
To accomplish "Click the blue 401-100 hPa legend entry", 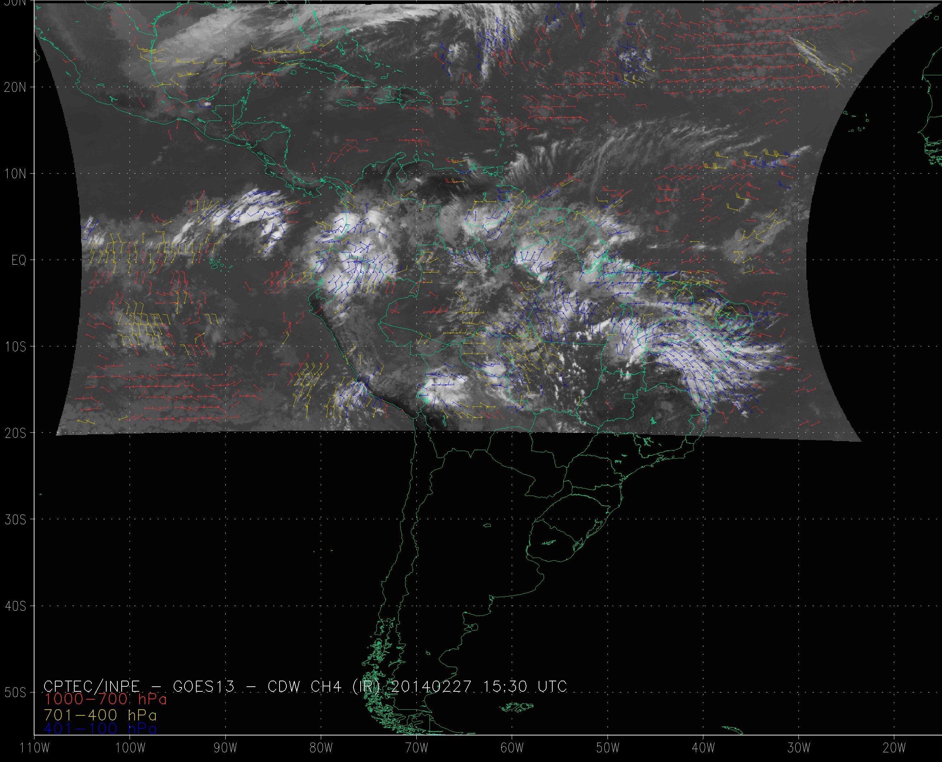I will (100, 729).
